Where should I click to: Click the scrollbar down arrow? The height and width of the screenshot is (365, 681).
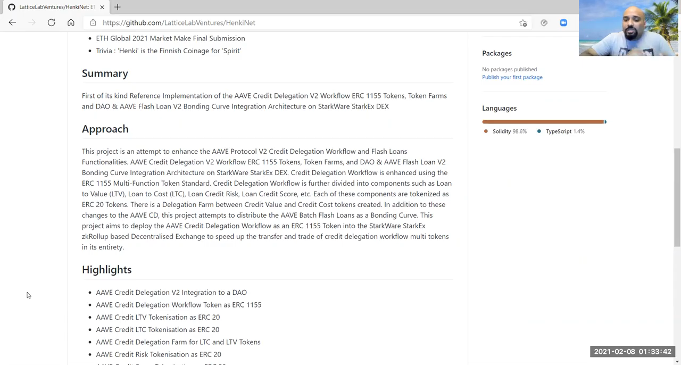(677, 361)
